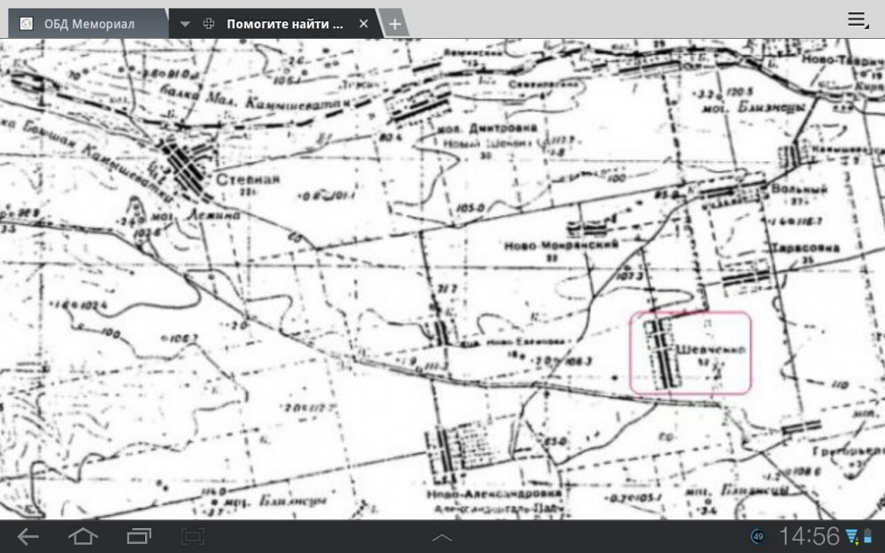Tap the screenshot capture icon

[193, 536]
